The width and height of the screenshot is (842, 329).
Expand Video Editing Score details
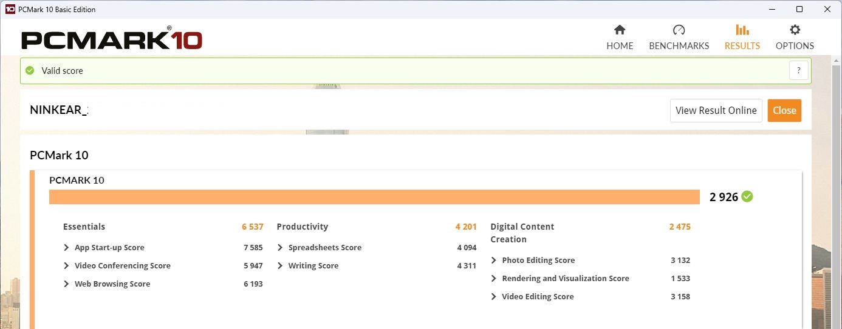pos(494,297)
